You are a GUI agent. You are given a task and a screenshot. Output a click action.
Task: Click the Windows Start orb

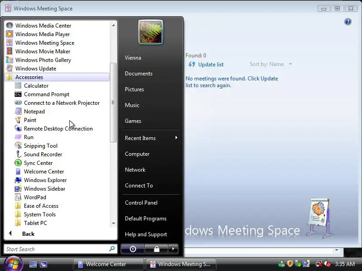pyautogui.click(x=14, y=264)
